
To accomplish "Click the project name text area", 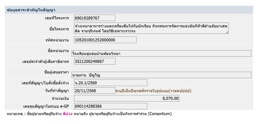I will [151, 28].
